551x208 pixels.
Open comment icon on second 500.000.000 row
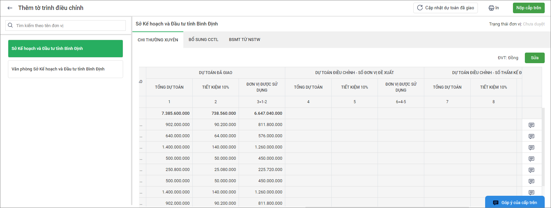pyautogui.click(x=531, y=182)
